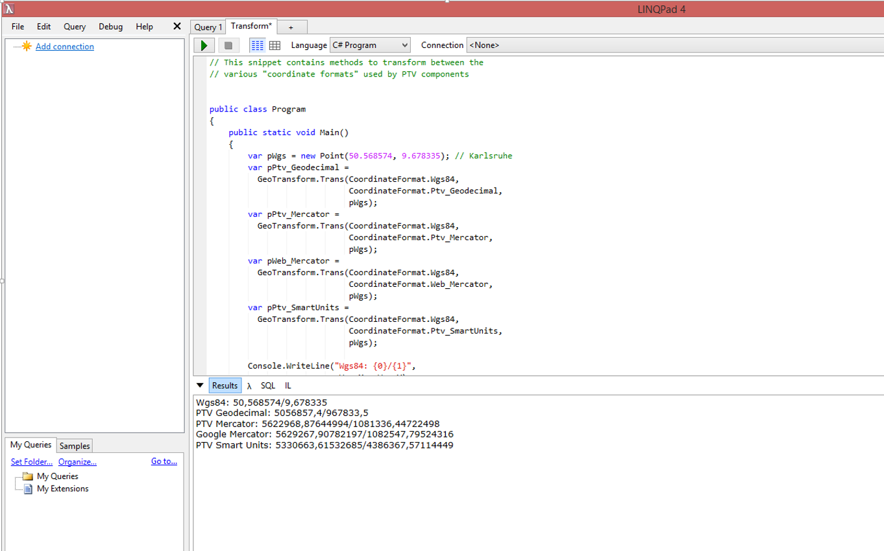Open the Language dropdown
The image size is (884, 551).
coord(370,45)
